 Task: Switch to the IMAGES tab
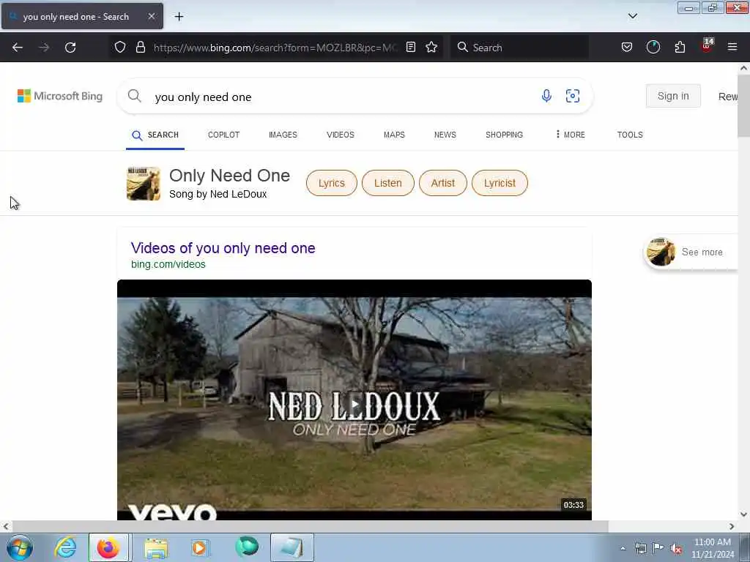pyautogui.click(x=283, y=135)
